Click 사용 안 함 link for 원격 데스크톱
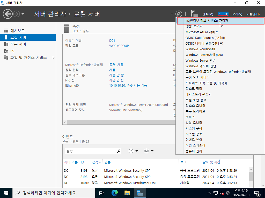 pos(116,75)
